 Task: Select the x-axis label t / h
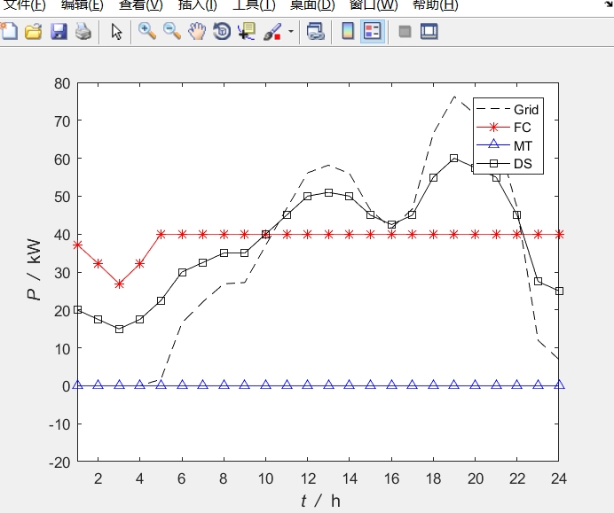(x=320, y=501)
